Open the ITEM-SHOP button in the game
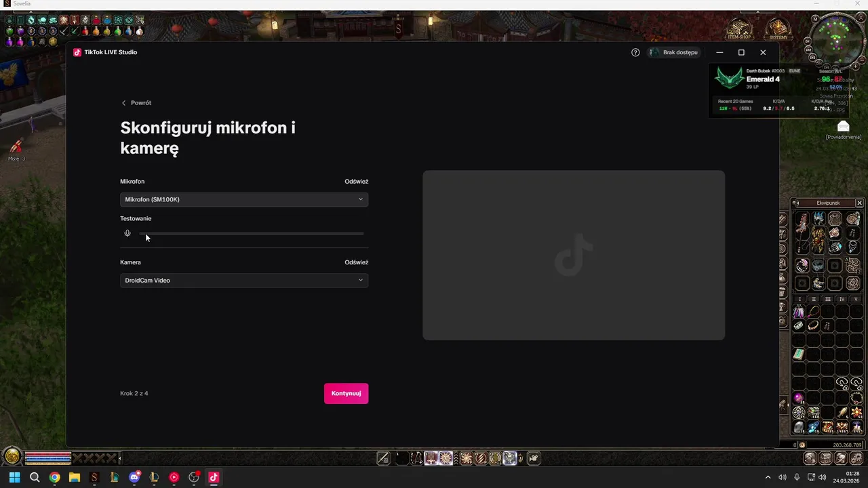868x488 pixels. (739, 28)
